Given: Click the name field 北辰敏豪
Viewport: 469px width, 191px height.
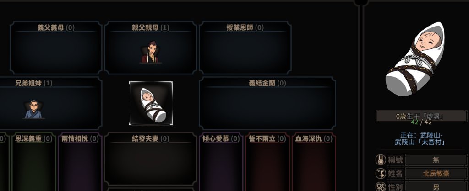Looking at the screenshot, I should [436, 173].
